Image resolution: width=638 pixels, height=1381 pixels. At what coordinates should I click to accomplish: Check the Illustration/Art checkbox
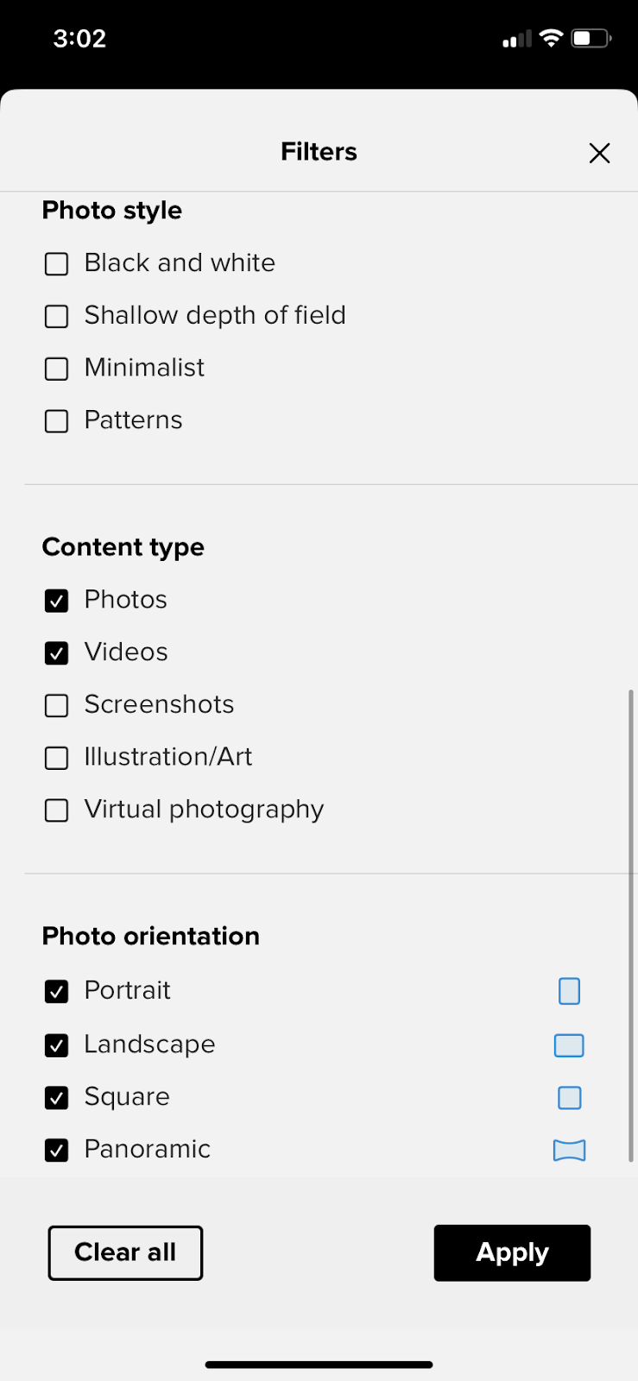click(x=56, y=758)
